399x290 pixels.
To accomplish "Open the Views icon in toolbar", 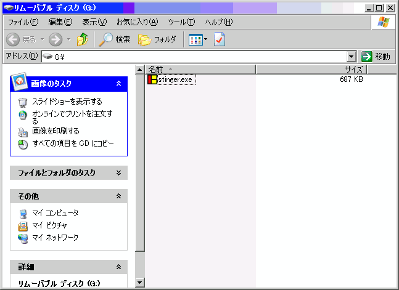I will pyautogui.click(x=195, y=39).
